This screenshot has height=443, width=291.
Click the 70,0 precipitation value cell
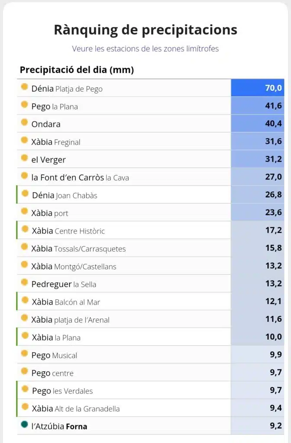click(x=258, y=88)
